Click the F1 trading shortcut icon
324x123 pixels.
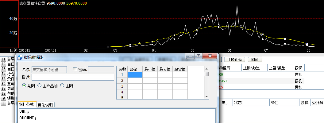click(4, 59)
